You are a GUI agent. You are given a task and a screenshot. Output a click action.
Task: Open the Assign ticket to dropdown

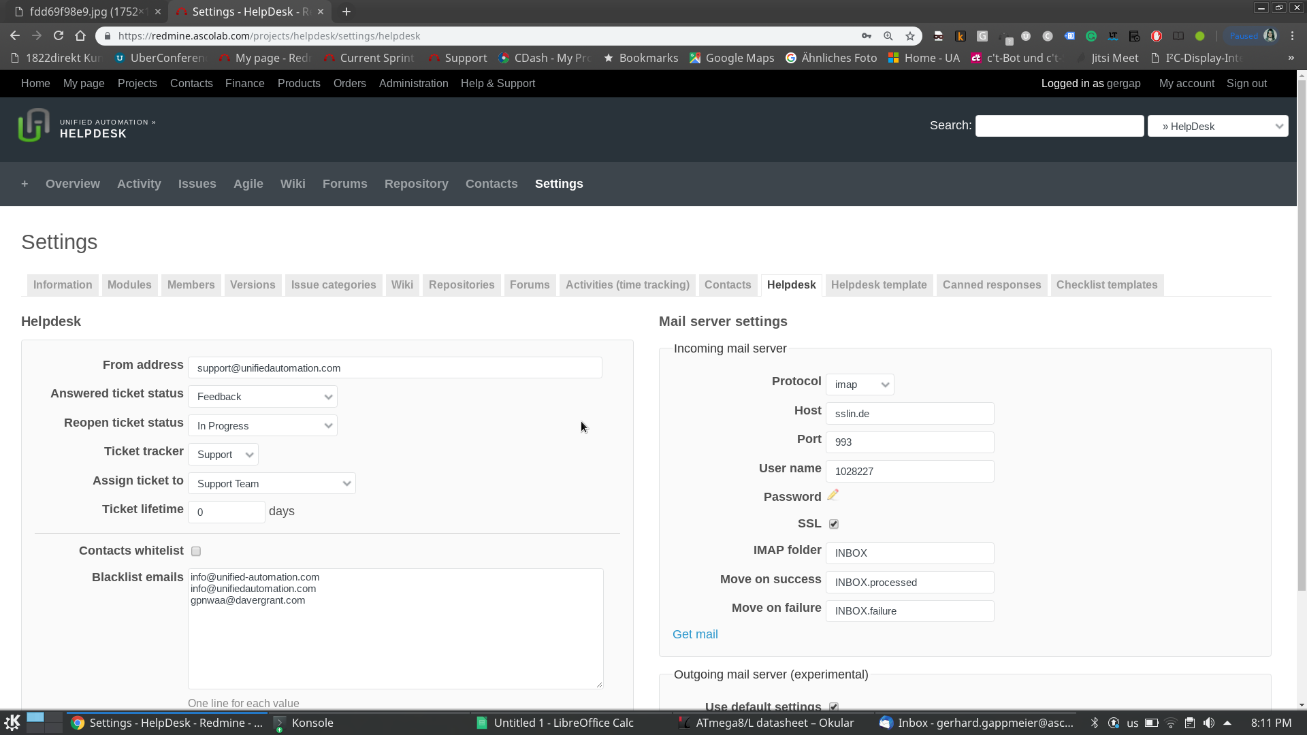pos(272,484)
